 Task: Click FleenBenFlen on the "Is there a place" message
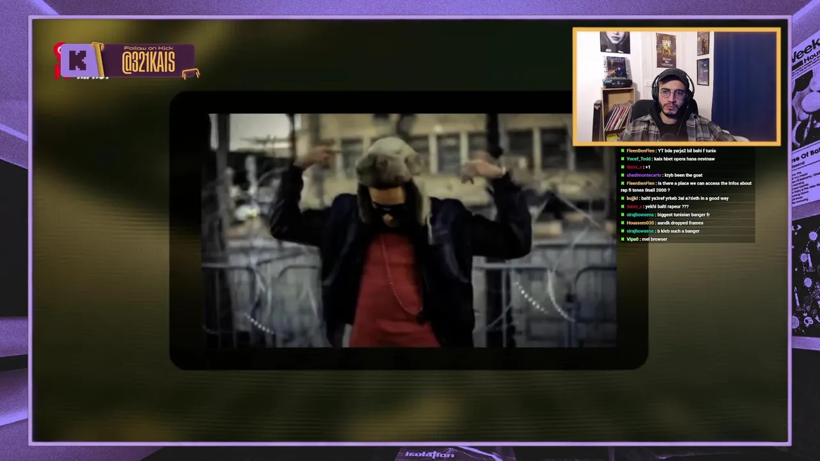point(640,183)
